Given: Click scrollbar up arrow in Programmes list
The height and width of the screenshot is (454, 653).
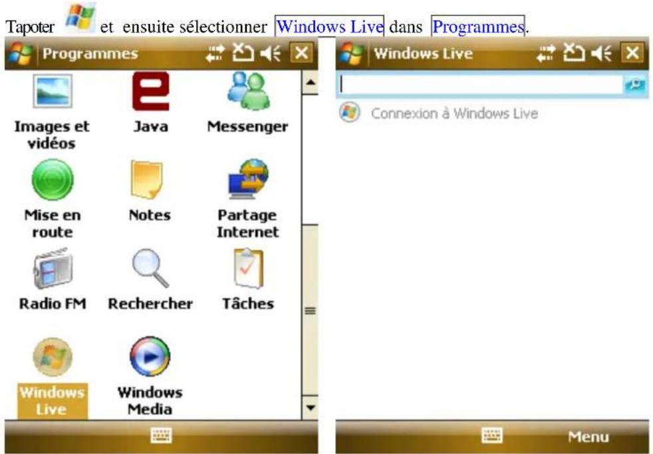Looking at the screenshot, I should tap(310, 82).
